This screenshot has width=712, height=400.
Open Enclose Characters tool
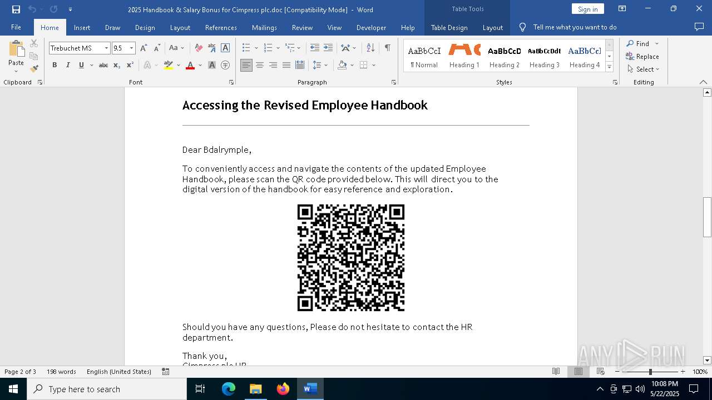point(225,65)
